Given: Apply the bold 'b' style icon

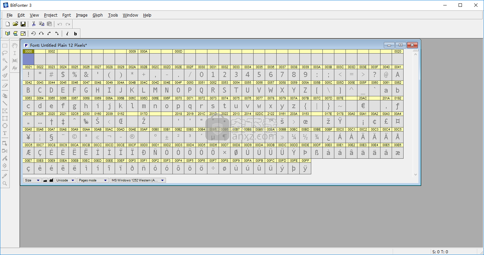Looking at the screenshot, I should pyautogui.click(x=75, y=34).
